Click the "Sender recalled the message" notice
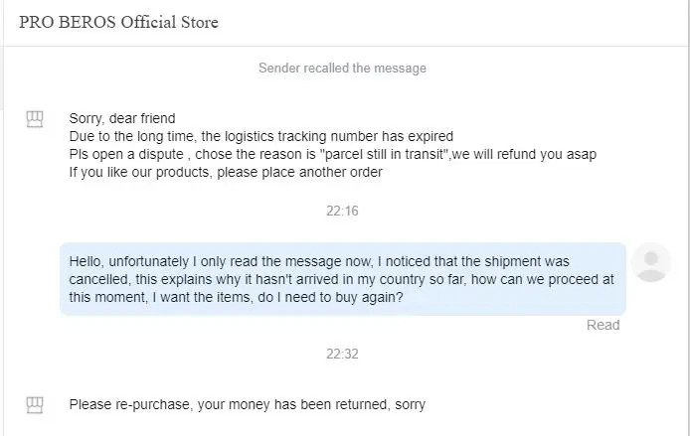 coord(342,69)
